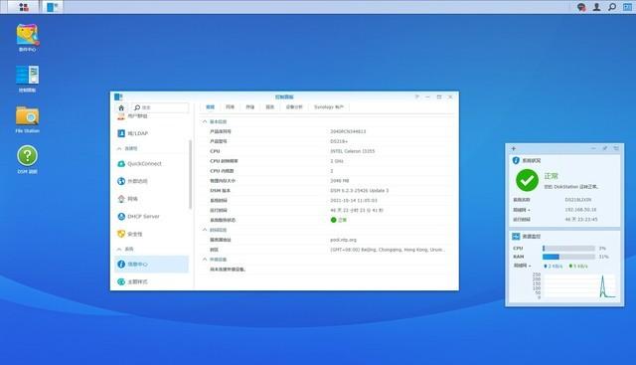Open the widget panel options menu icon
Viewport: 636px width, 365px height.
[x=616, y=148]
